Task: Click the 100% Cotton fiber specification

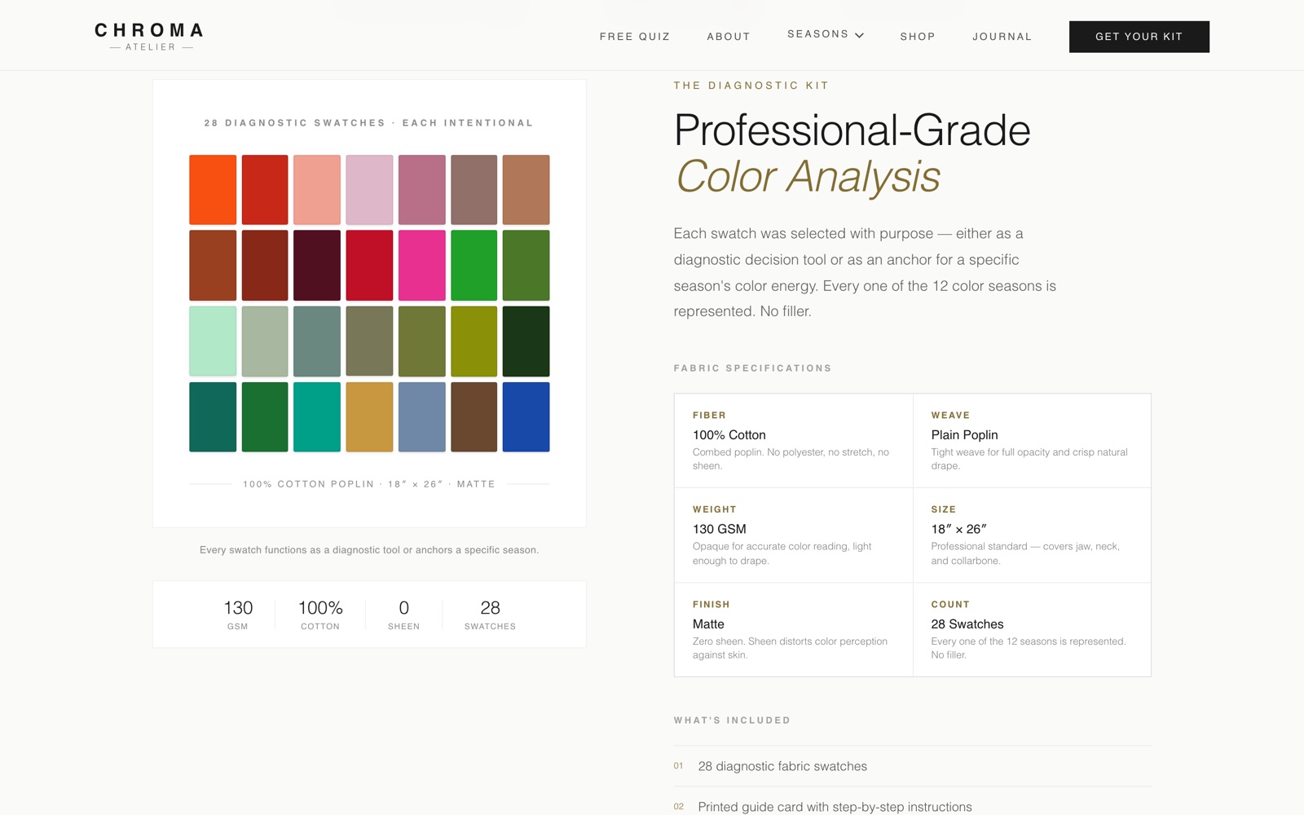Action: 793,441
